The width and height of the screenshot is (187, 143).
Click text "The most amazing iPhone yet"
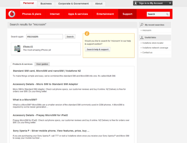[x=37, y=50]
